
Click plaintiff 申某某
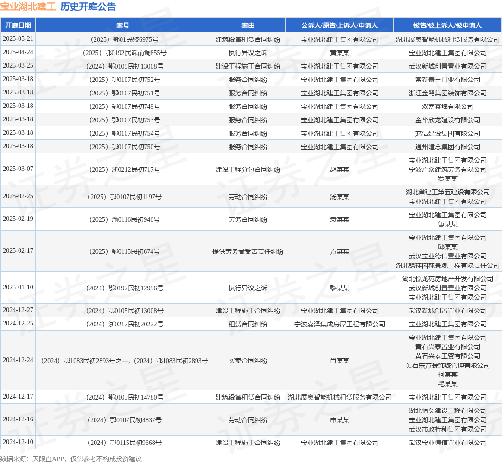[340, 420]
